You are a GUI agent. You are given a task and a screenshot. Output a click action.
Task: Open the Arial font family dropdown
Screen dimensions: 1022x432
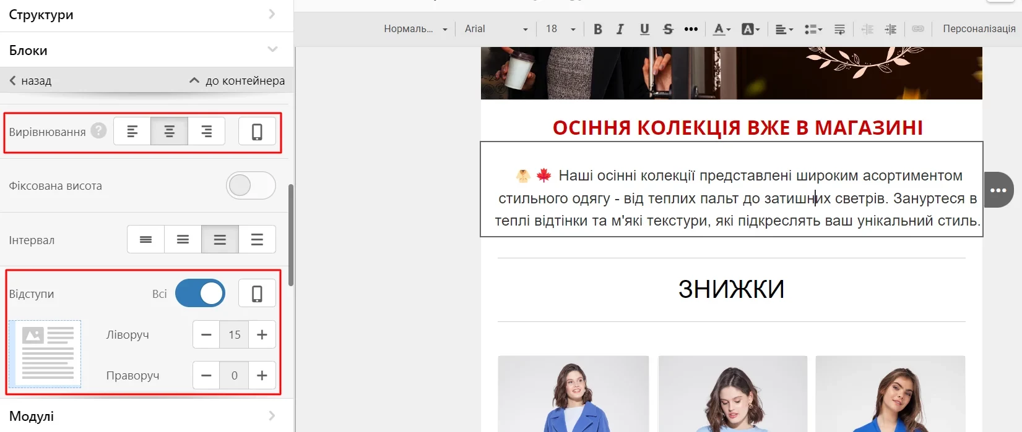click(x=496, y=29)
